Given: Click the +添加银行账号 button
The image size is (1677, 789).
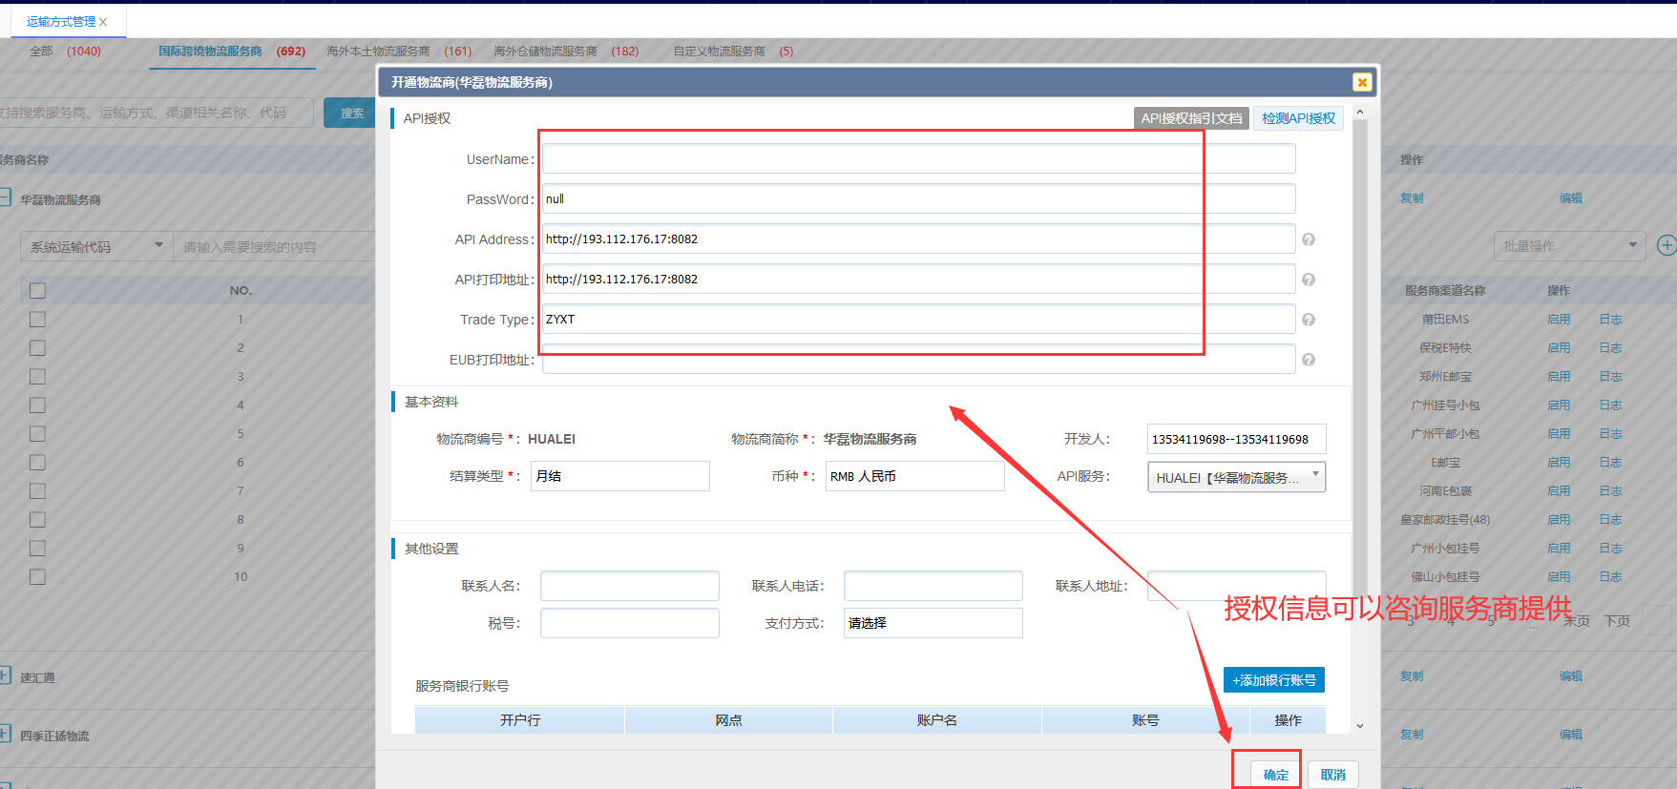Looking at the screenshot, I should [1273, 680].
